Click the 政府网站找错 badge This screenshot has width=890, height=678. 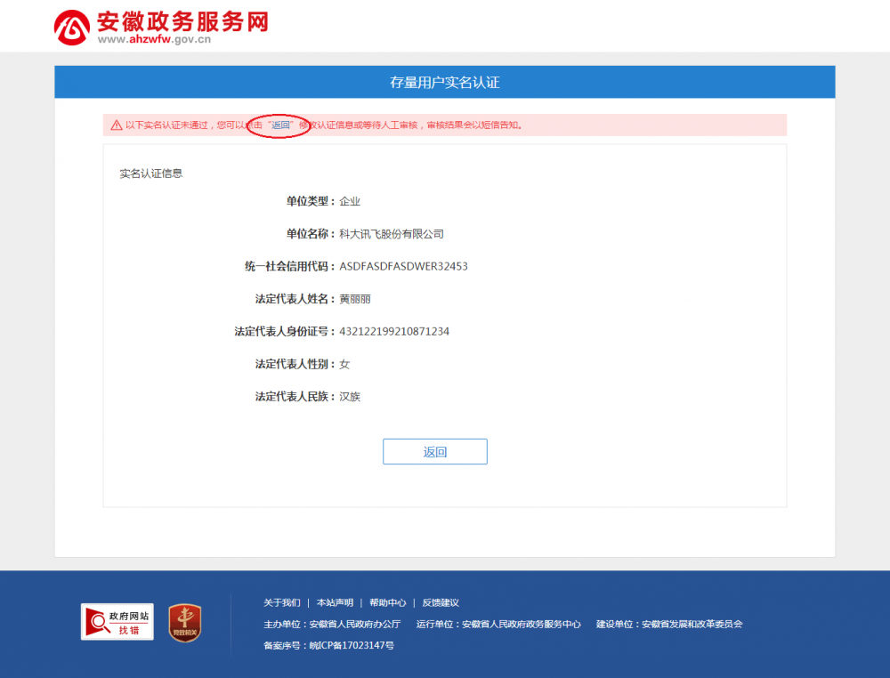coord(117,621)
